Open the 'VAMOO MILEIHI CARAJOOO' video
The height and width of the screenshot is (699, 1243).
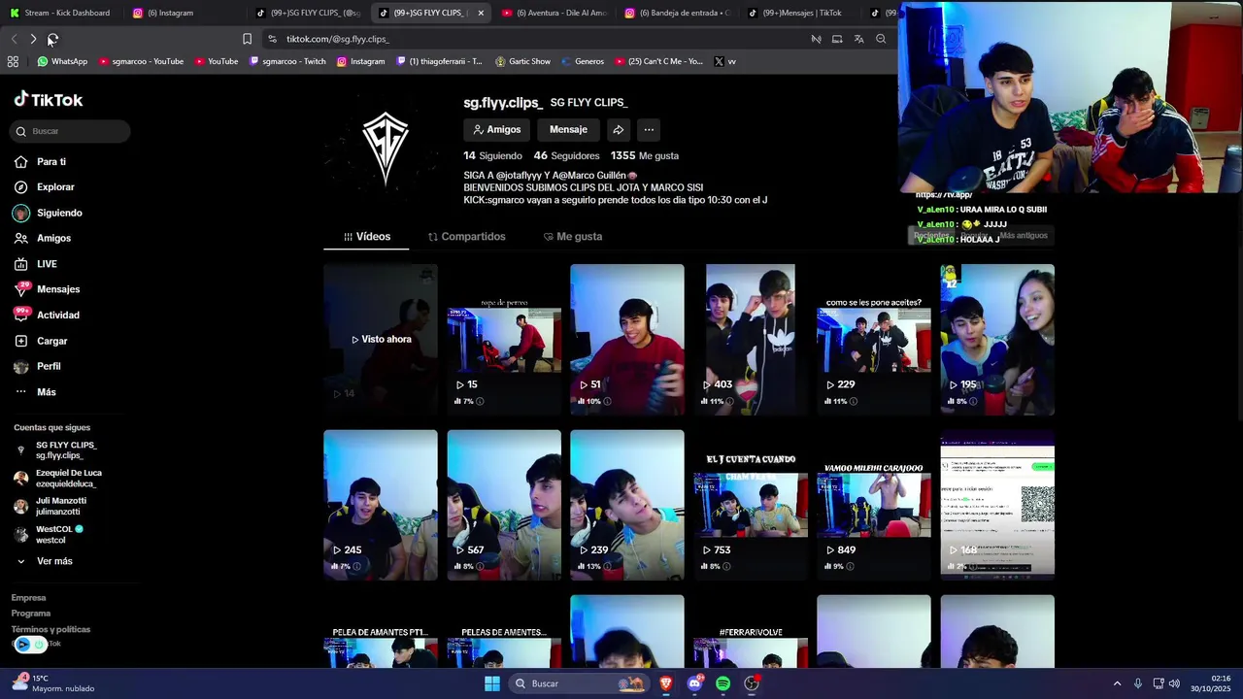coord(874,505)
